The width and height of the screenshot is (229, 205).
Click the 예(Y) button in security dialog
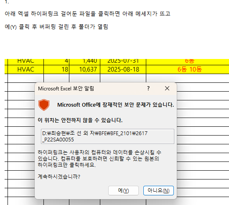(123, 190)
